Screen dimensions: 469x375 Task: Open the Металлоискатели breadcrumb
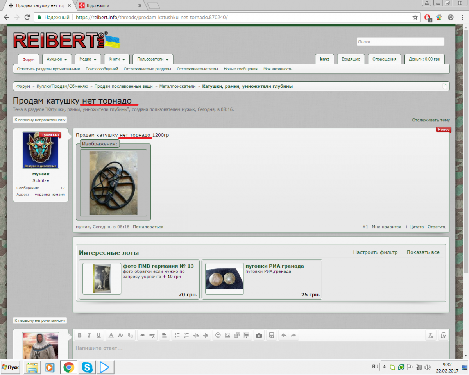point(177,86)
